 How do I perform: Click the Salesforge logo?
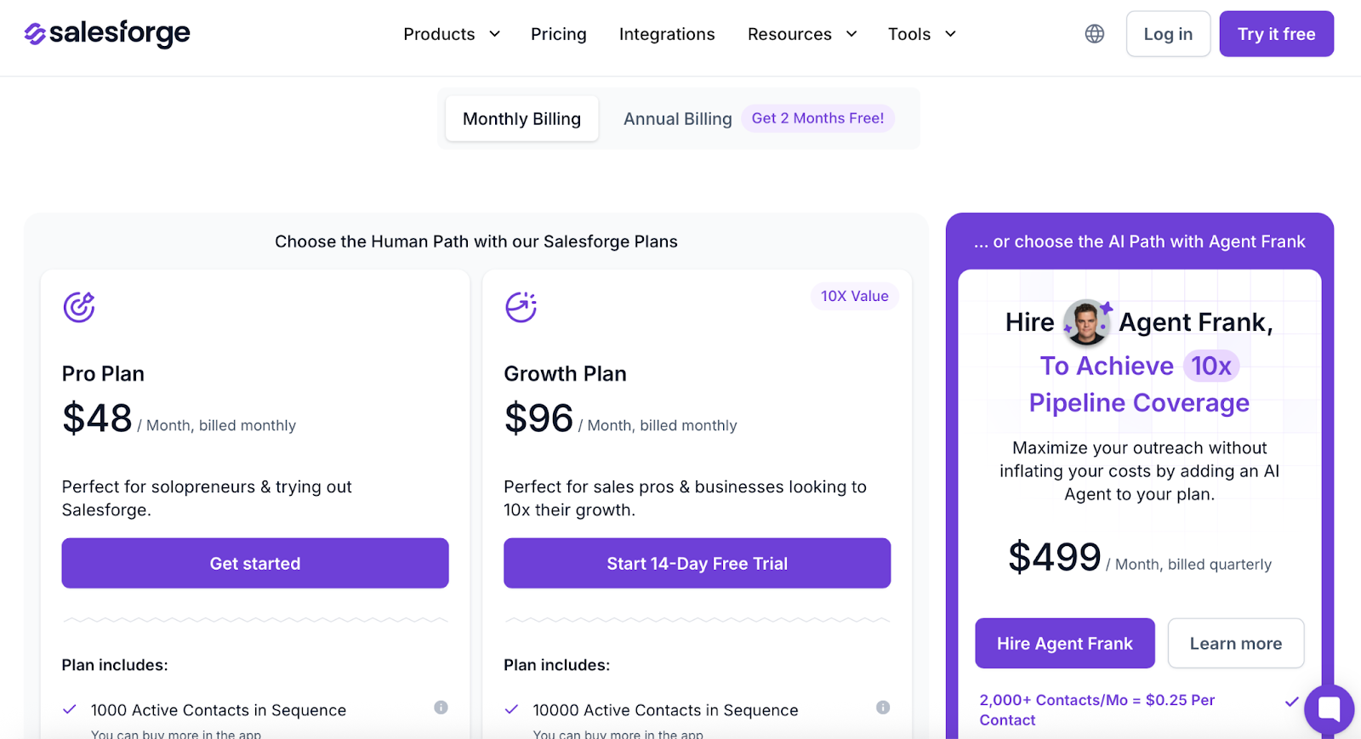107,34
